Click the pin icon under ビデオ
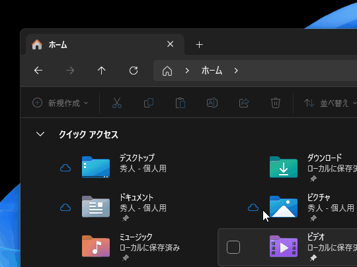The height and width of the screenshot is (267, 357). pos(313,258)
